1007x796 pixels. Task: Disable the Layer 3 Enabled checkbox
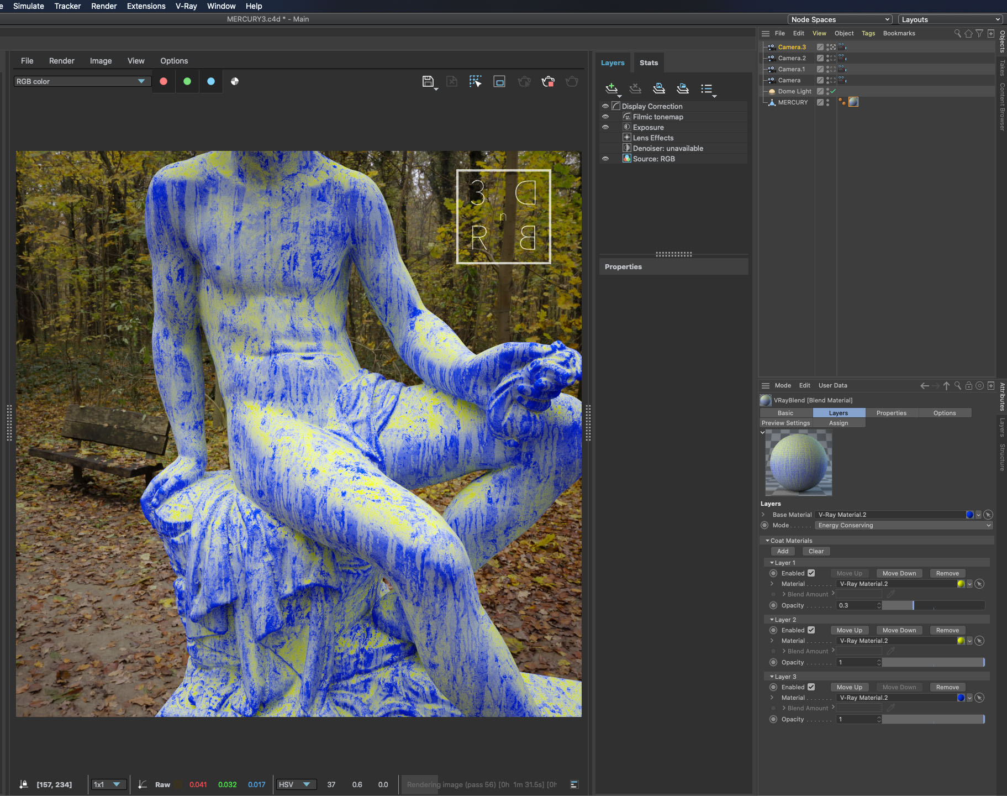point(811,687)
